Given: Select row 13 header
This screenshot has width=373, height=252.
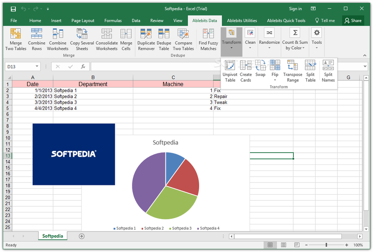Looking at the screenshot, I should tap(7, 156).
